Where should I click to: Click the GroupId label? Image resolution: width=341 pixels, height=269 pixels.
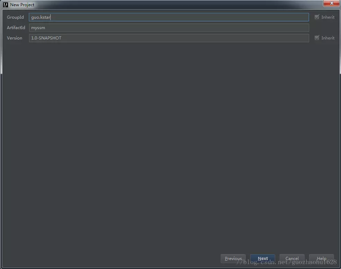[x=15, y=17]
